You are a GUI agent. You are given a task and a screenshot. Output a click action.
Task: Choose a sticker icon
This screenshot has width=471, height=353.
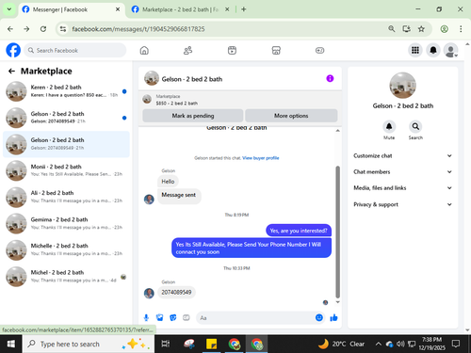[173, 318]
